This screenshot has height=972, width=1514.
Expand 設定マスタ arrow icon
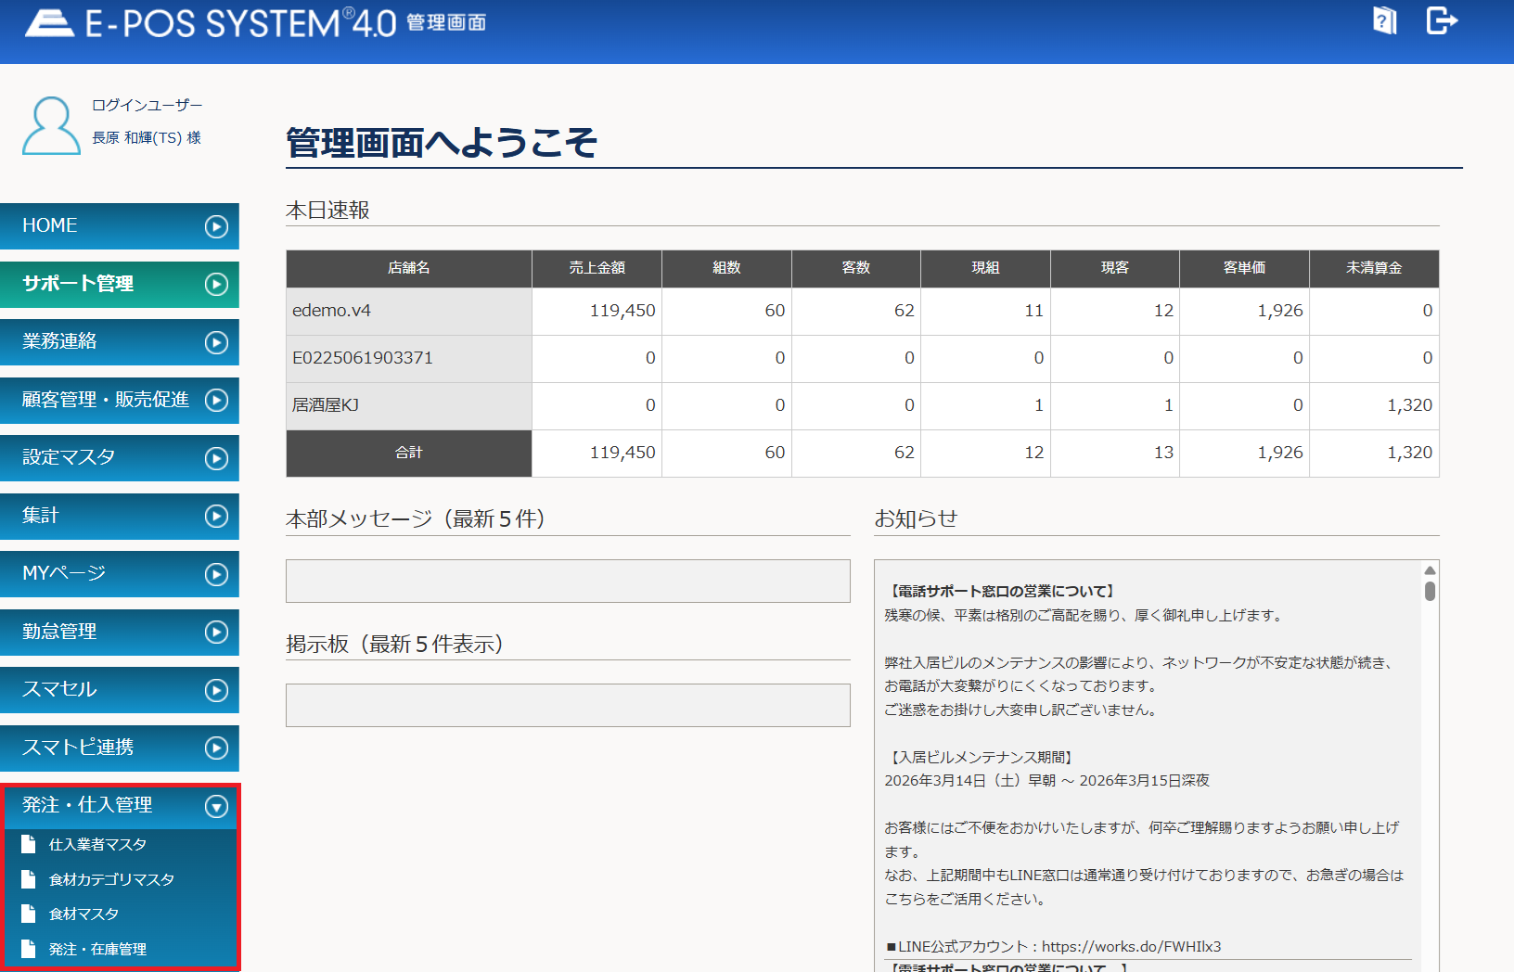tap(216, 458)
